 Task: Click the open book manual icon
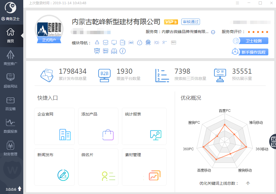click(114, 51)
